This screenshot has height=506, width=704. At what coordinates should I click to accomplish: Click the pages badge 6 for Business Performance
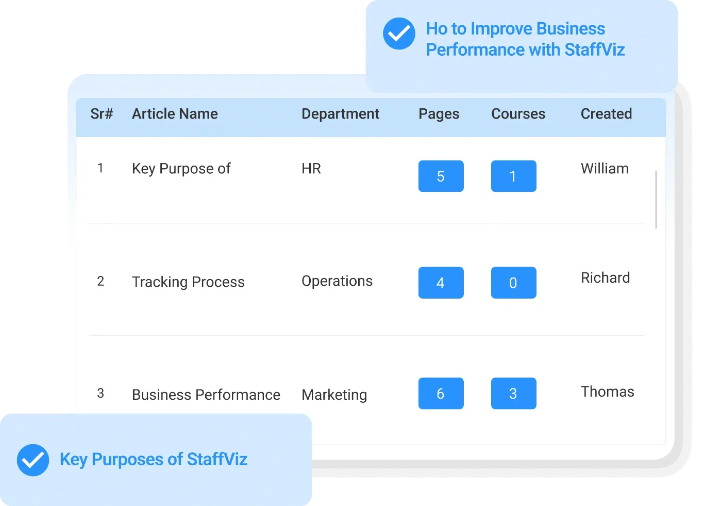[441, 394]
